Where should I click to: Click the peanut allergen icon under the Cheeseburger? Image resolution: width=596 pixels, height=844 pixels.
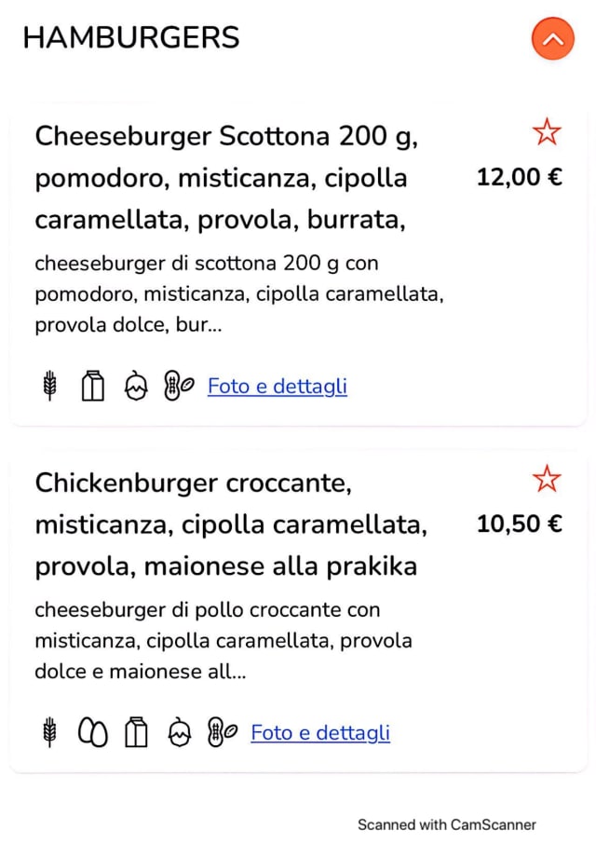pos(178,384)
